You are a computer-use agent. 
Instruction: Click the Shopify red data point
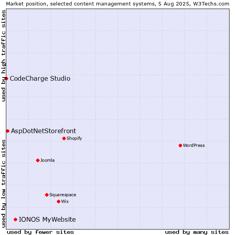click(64, 139)
